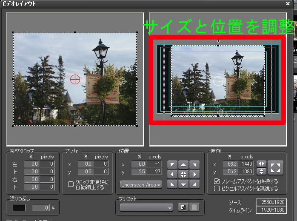
Task: Move position to bottom-left corner arrow
Action: 172,184
